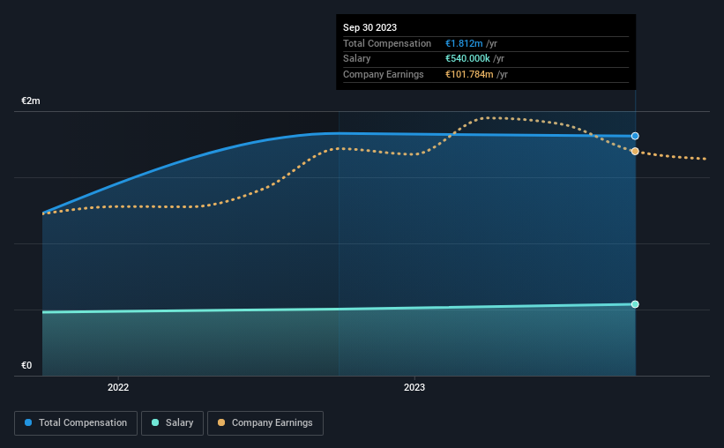Click the teal Salary data point

(x=635, y=304)
